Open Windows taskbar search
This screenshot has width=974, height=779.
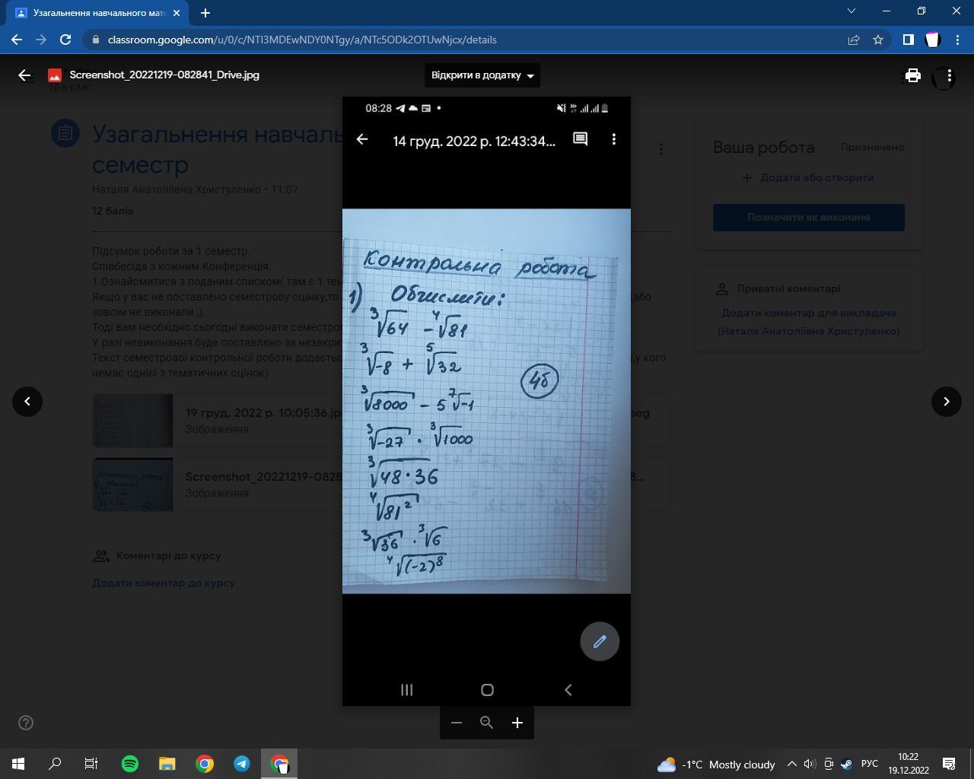tap(55, 764)
